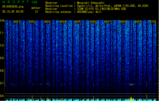This screenshot has height=101, width=159.
Task: Select the meteor count value 21
Action: pos(37,12)
